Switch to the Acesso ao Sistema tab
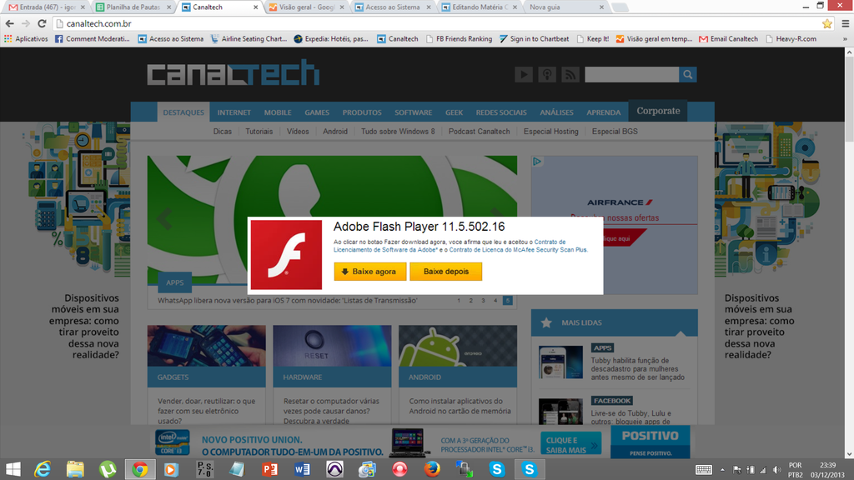 click(x=394, y=7)
